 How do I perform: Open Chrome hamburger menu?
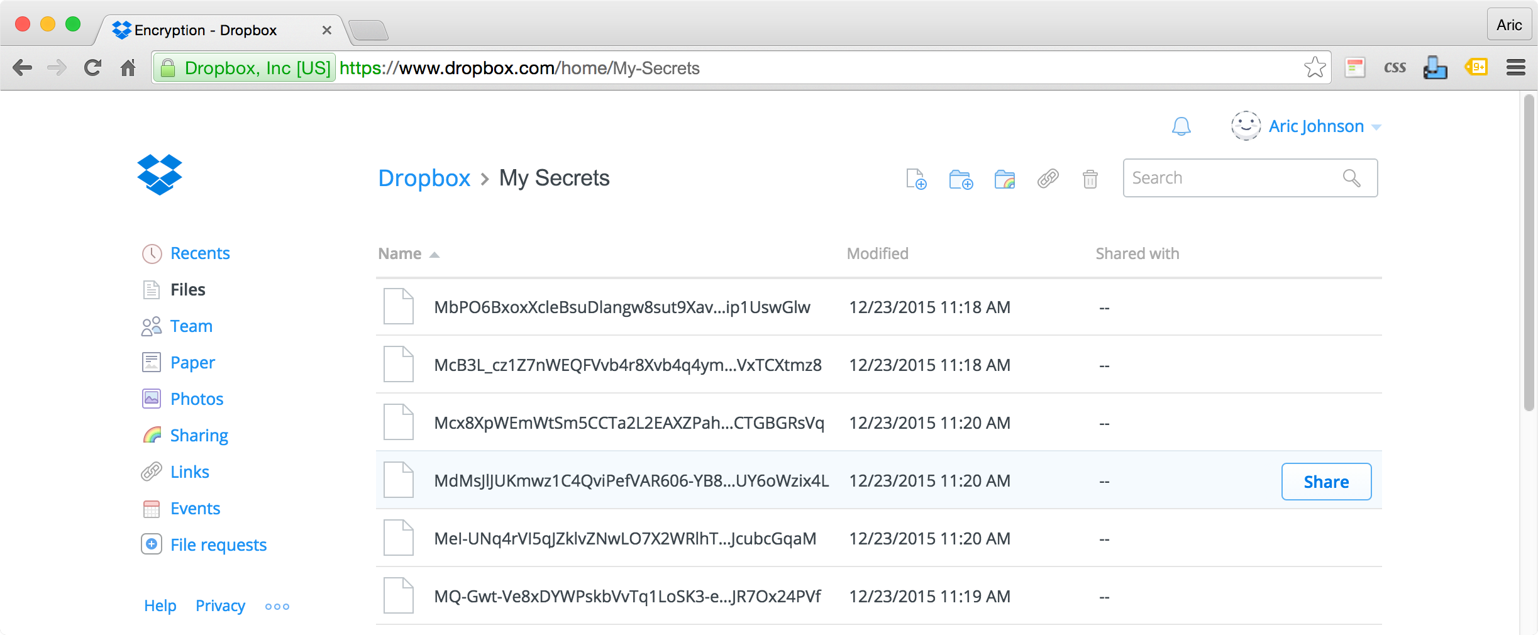pos(1515,68)
